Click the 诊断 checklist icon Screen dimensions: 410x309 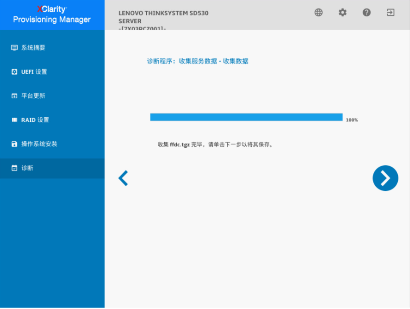tap(13, 168)
